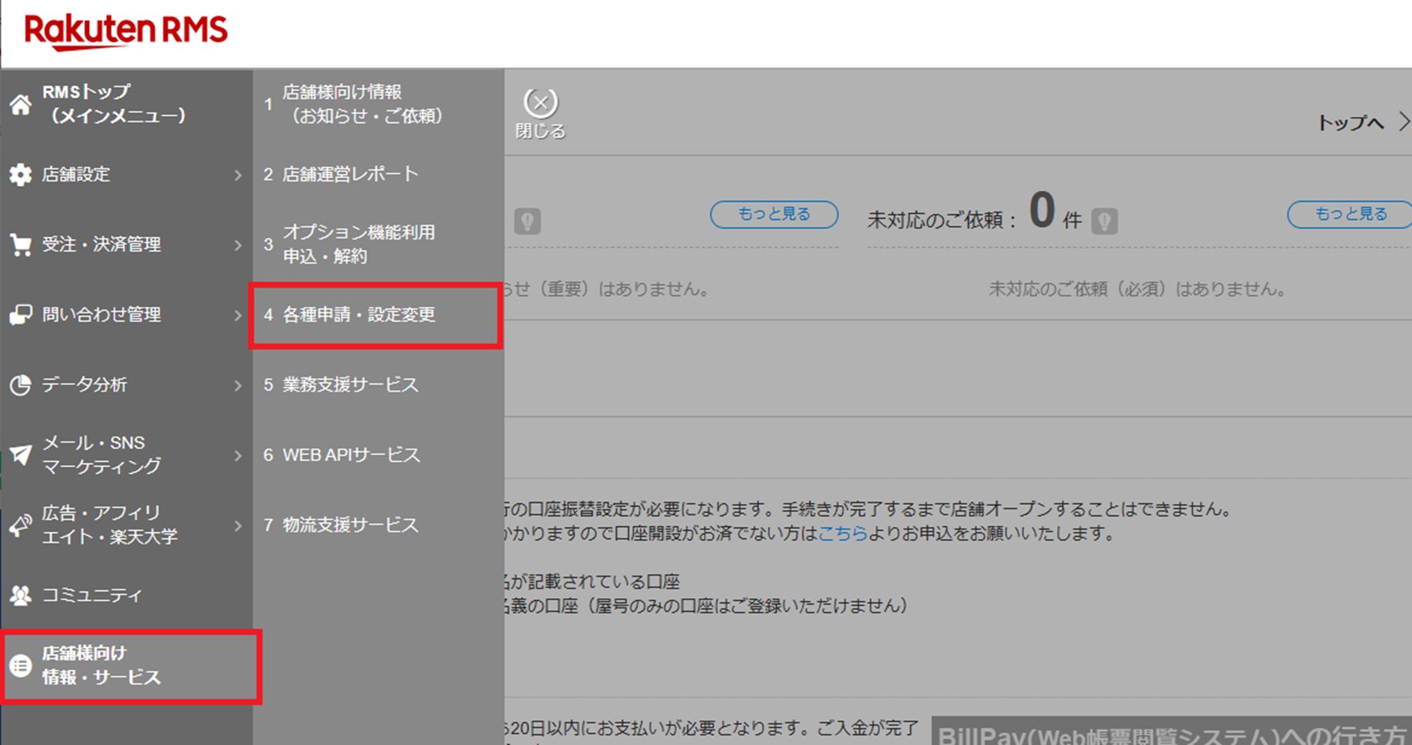Choose submenu 5 業務支援サービス
This screenshot has width=1412, height=745.
point(378,384)
